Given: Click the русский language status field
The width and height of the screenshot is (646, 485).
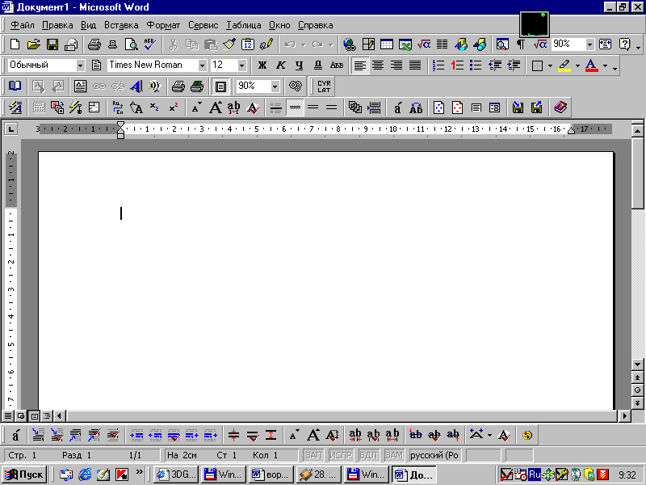Looking at the screenshot, I should (434, 455).
